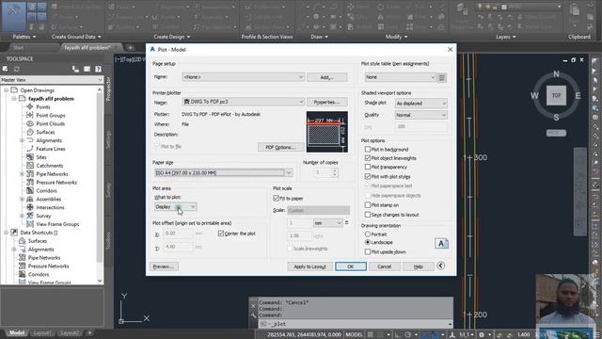
Task: Switch to the Layout2 tab
Action: [70, 332]
